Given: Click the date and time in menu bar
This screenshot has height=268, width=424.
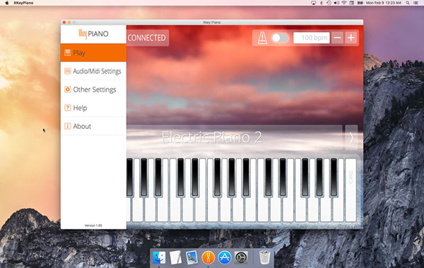Looking at the screenshot, I should (x=384, y=3).
